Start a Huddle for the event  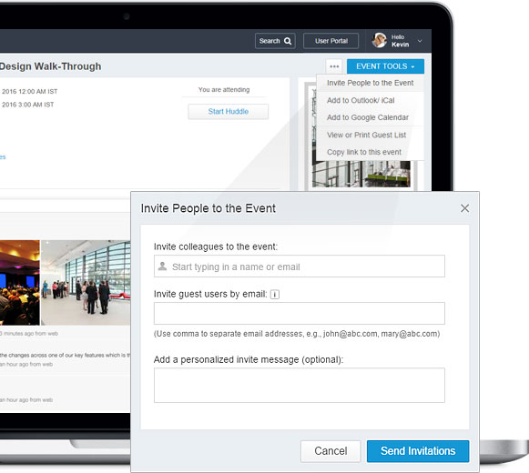pos(228,112)
